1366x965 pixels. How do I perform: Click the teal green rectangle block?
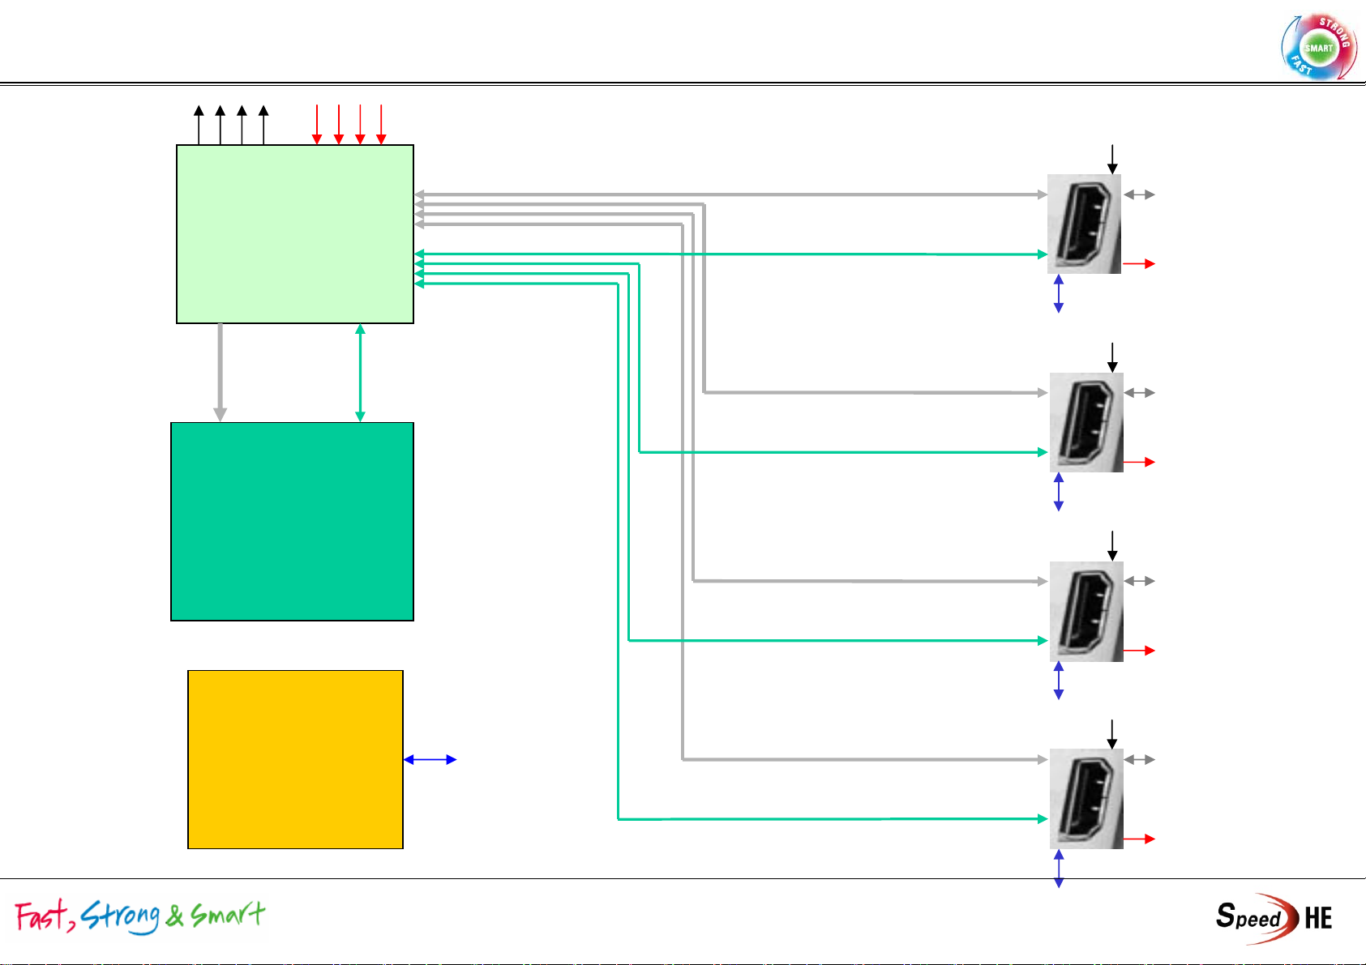292,521
